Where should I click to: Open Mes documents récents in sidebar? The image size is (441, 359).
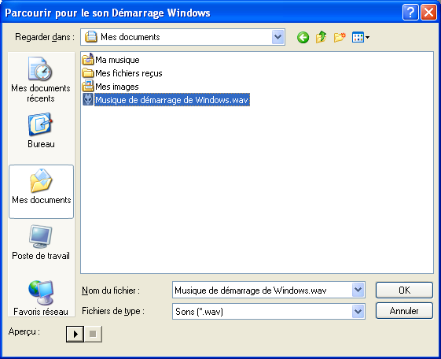41,80
